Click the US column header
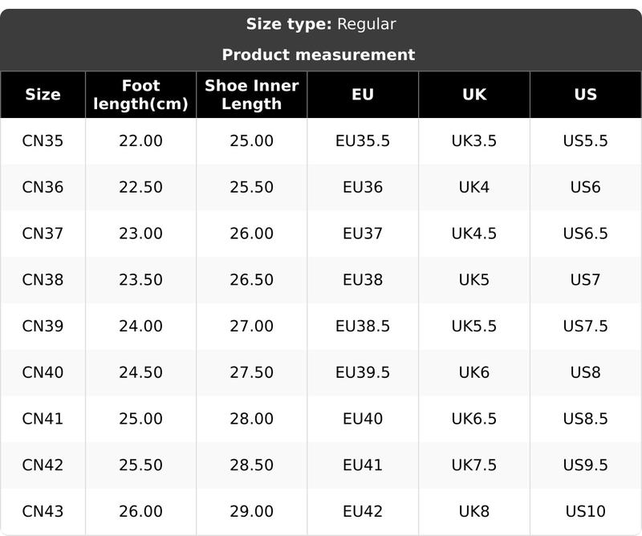This screenshot has height=536, width=642. point(586,95)
